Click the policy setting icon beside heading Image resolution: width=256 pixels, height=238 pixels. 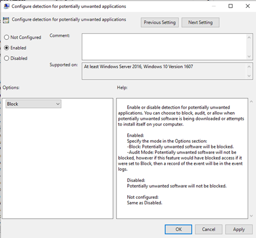pos(6,20)
